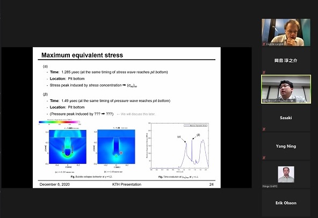Click the Yang Ning participant tile
This screenshot has height=218, width=318.
[x=286, y=146]
